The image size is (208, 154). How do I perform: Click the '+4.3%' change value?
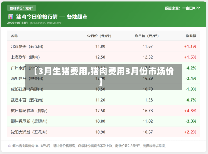(190, 111)
